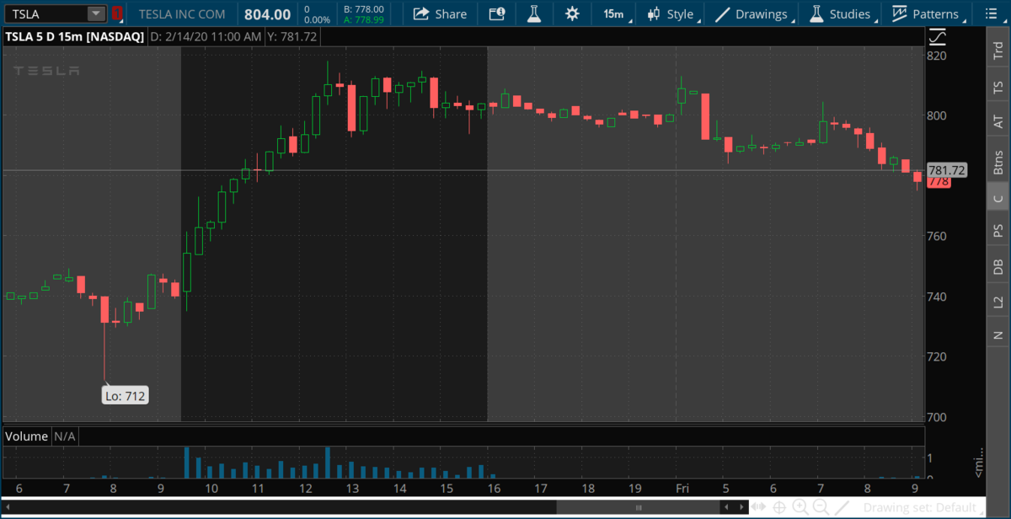
Task: Click the <mi... collapsed side panel label
Action: click(x=979, y=463)
